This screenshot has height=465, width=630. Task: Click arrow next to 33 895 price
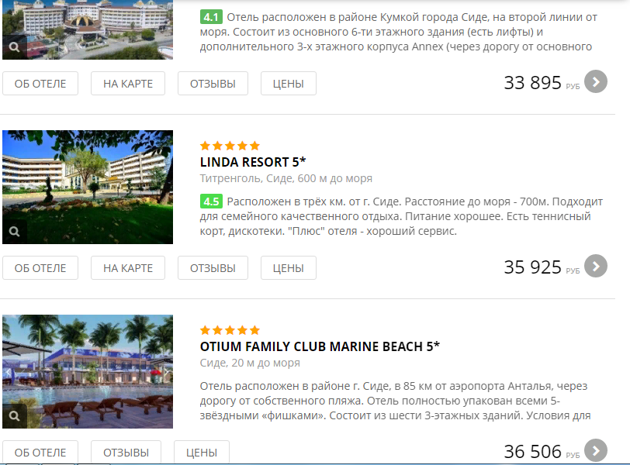pos(595,82)
